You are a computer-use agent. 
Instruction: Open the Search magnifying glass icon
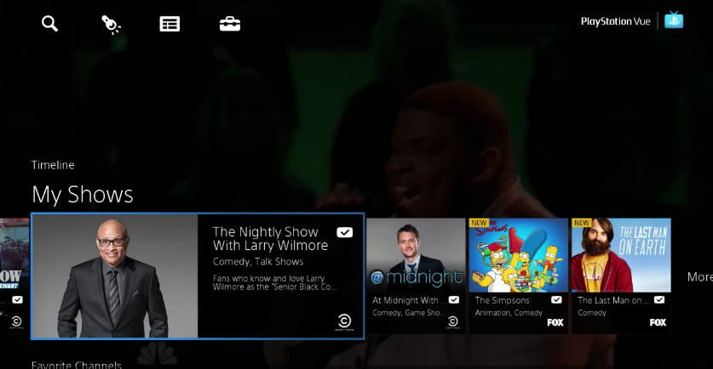click(50, 24)
